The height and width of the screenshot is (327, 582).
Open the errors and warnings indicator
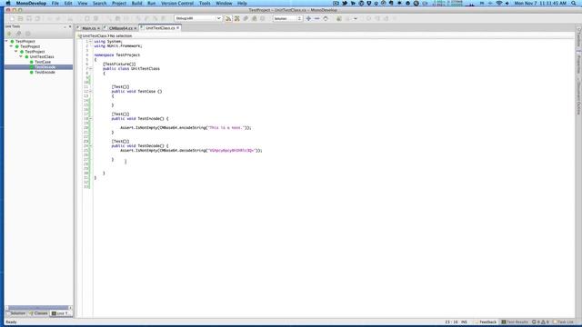[x=540, y=322]
